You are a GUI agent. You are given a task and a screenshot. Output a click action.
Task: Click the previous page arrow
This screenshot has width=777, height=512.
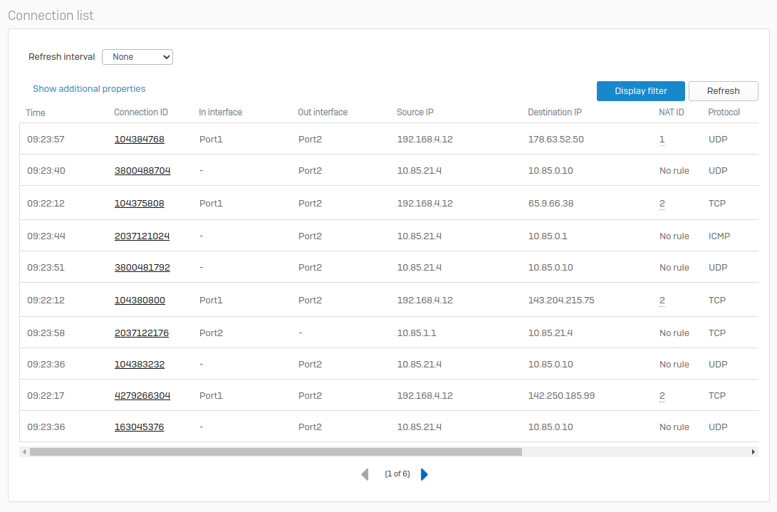[x=365, y=474]
